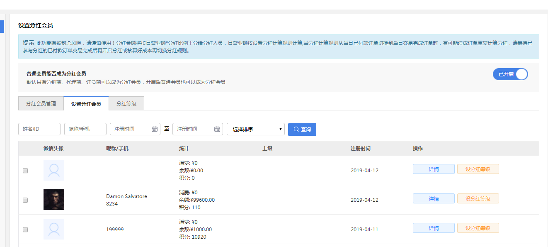
Task: Check the checkbox for member 199999
Action: click(25, 229)
